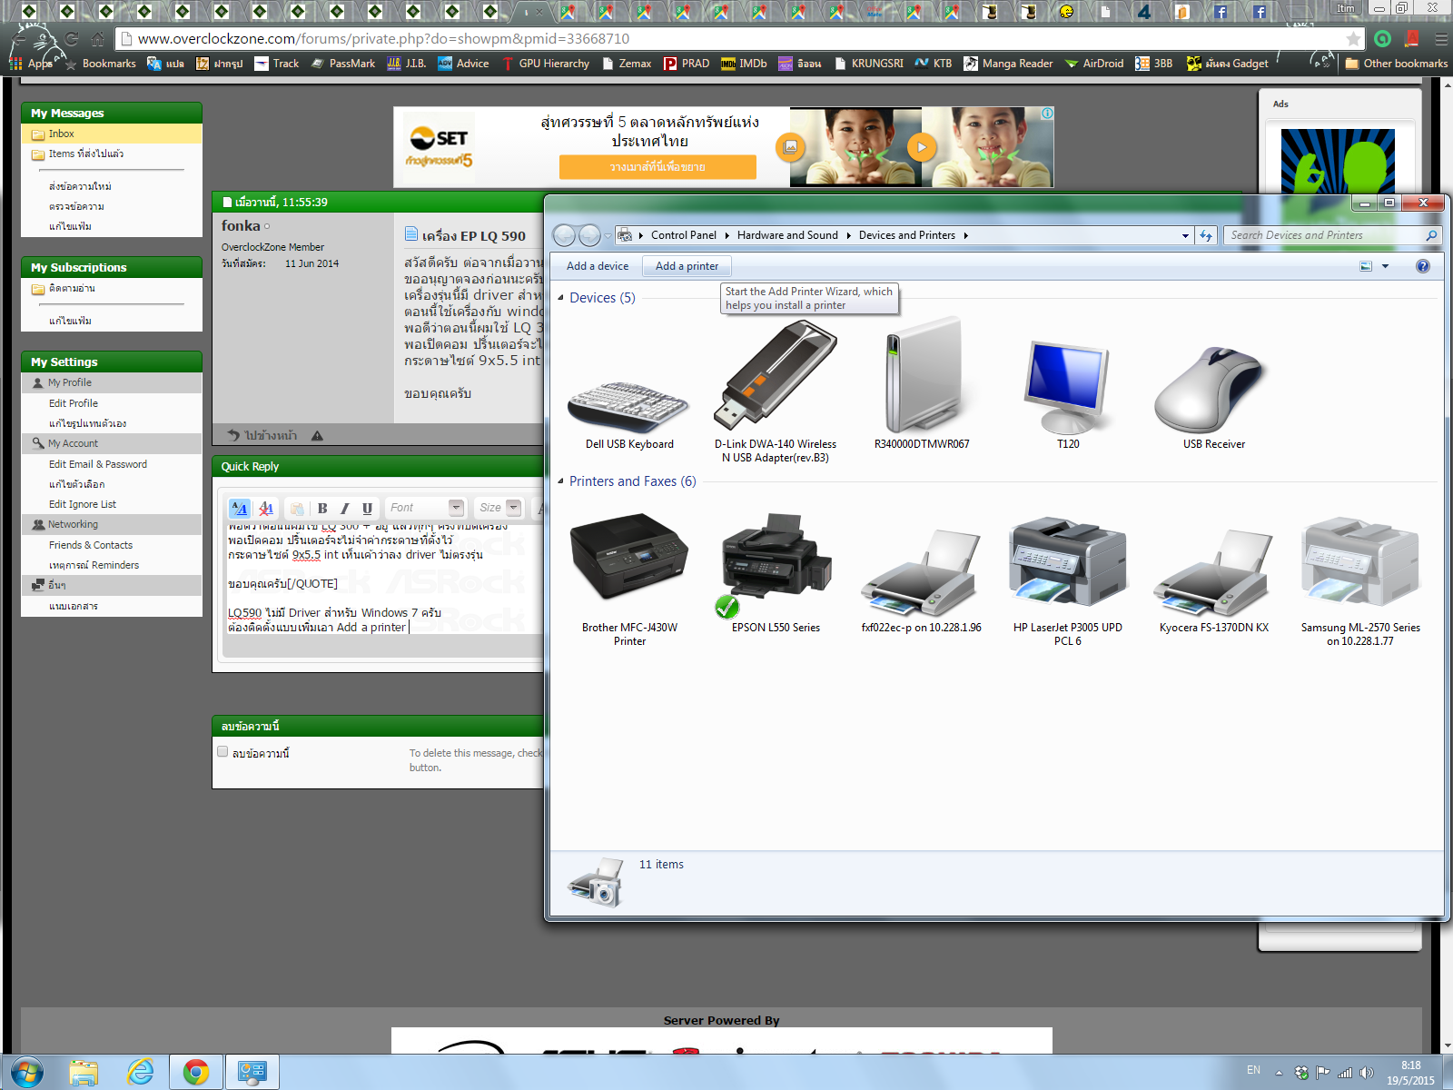The width and height of the screenshot is (1453, 1090).
Task: Click the volume icon in system tray
Action: [1367, 1073]
